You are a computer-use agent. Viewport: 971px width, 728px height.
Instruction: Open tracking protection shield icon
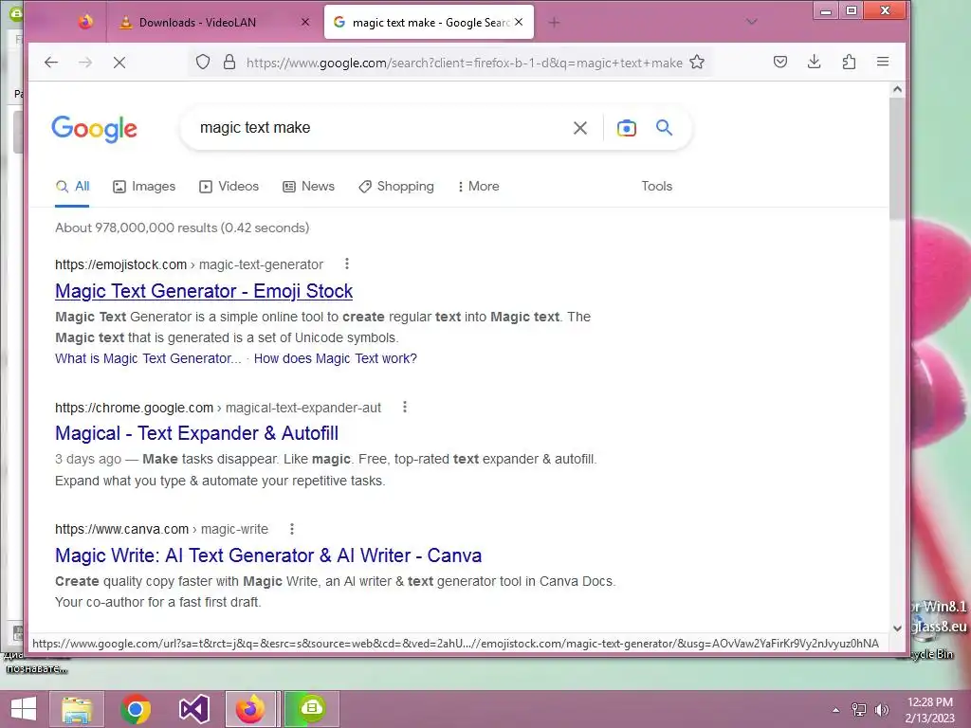(203, 62)
